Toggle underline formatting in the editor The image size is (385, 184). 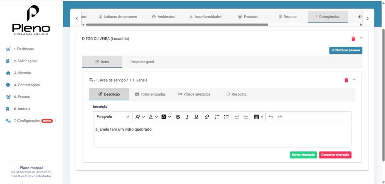196,117
